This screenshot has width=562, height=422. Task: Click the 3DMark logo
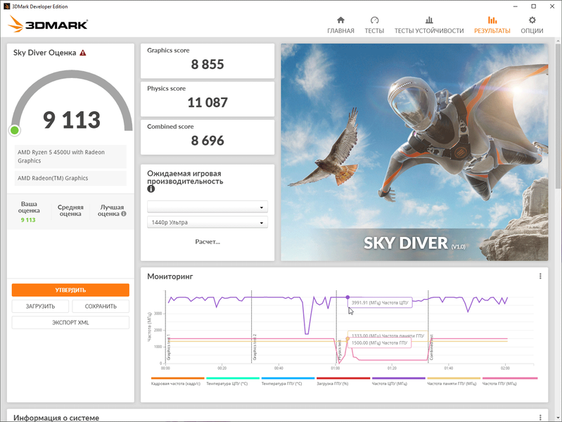pos(48,24)
